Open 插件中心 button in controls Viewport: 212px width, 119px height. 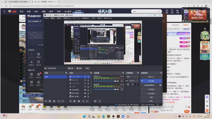(x=151, y=77)
